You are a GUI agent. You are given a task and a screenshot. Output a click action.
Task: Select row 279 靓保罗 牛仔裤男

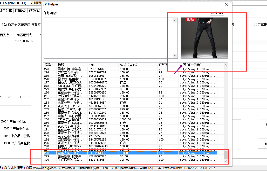tap(130, 89)
